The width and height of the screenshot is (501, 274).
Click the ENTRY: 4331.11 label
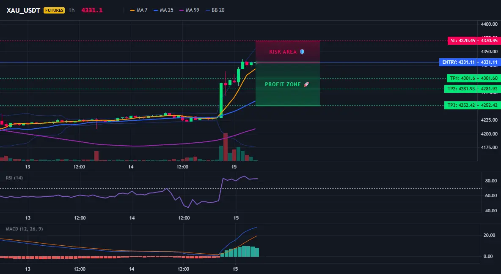(x=458, y=62)
